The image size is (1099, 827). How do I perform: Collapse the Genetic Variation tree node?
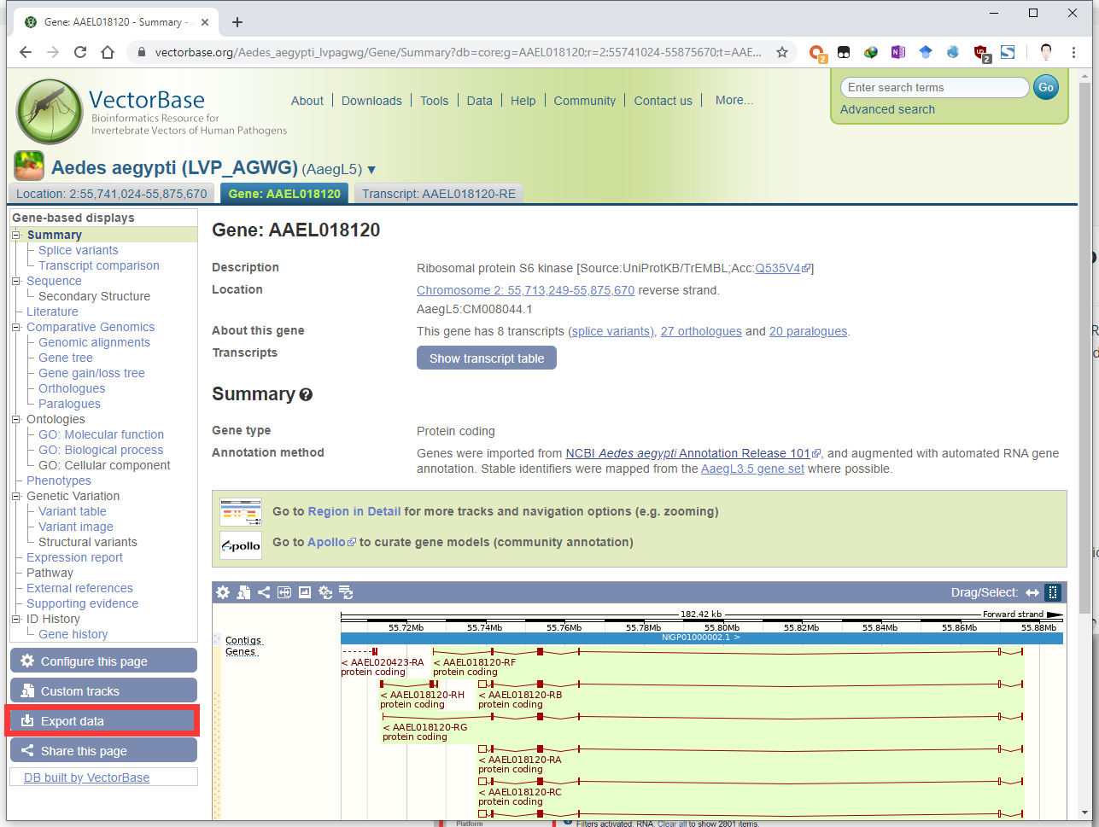click(x=16, y=496)
